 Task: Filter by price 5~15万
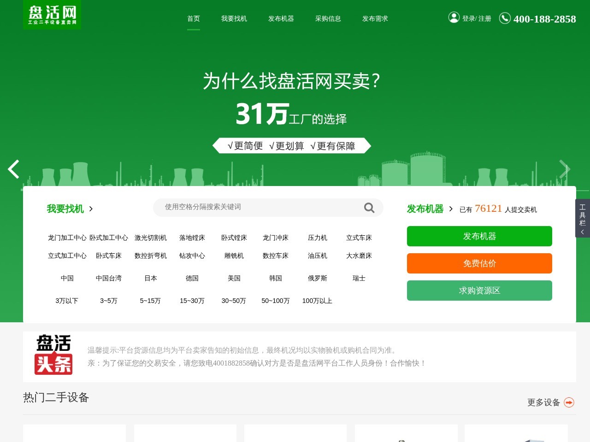pyautogui.click(x=150, y=301)
